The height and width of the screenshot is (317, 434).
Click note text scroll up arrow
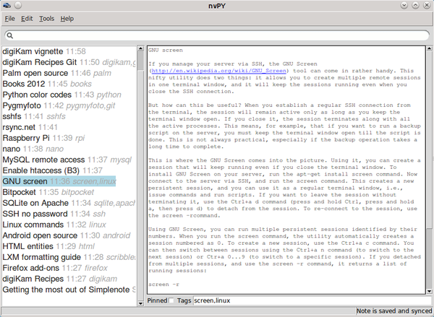click(x=429, y=48)
